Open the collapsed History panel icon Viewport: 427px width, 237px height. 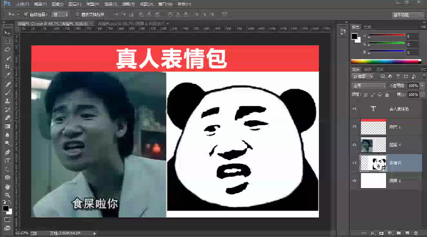click(x=343, y=32)
